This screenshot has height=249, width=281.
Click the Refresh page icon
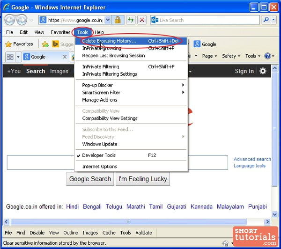coord(130,20)
